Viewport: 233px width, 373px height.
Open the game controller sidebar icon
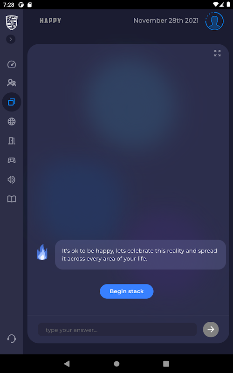coord(12,160)
